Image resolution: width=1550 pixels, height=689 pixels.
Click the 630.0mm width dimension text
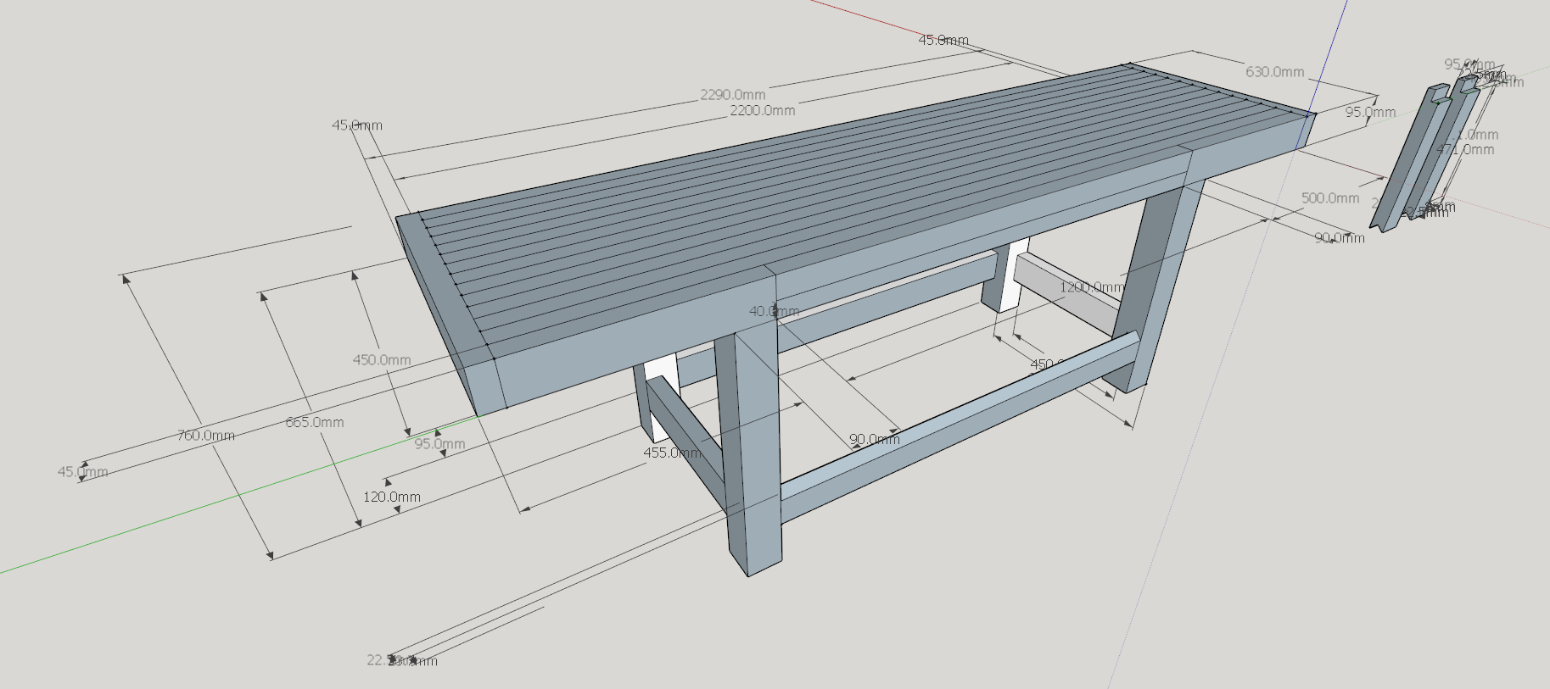tap(1274, 72)
